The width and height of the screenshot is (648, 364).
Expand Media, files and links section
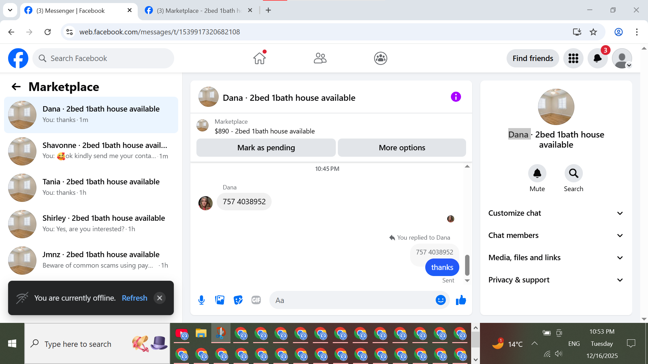pyautogui.click(x=556, y=257)
